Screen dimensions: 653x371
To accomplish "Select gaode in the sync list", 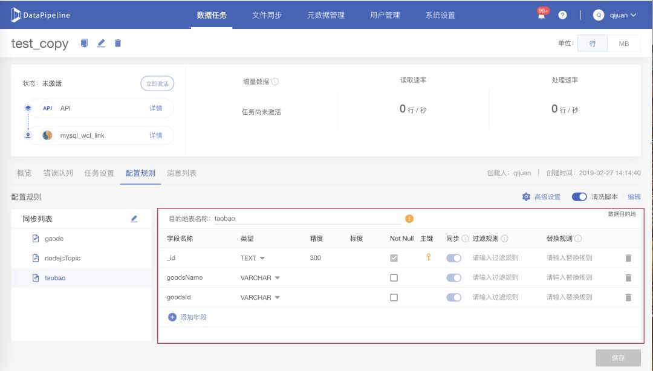I will [82, 239].
